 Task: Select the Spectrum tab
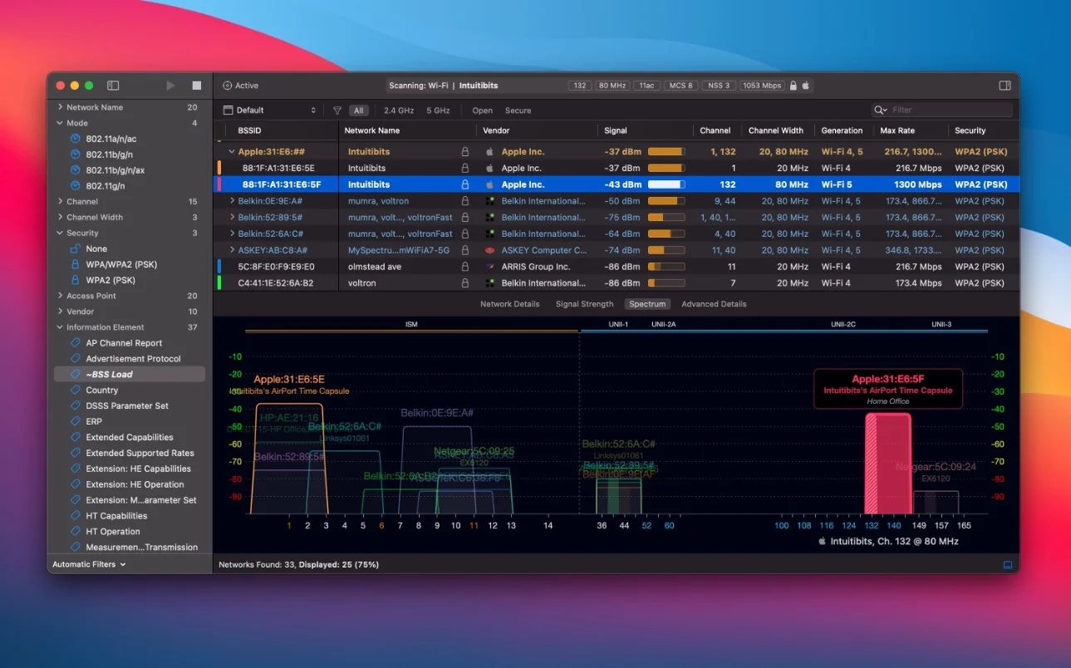coord(647,304)
